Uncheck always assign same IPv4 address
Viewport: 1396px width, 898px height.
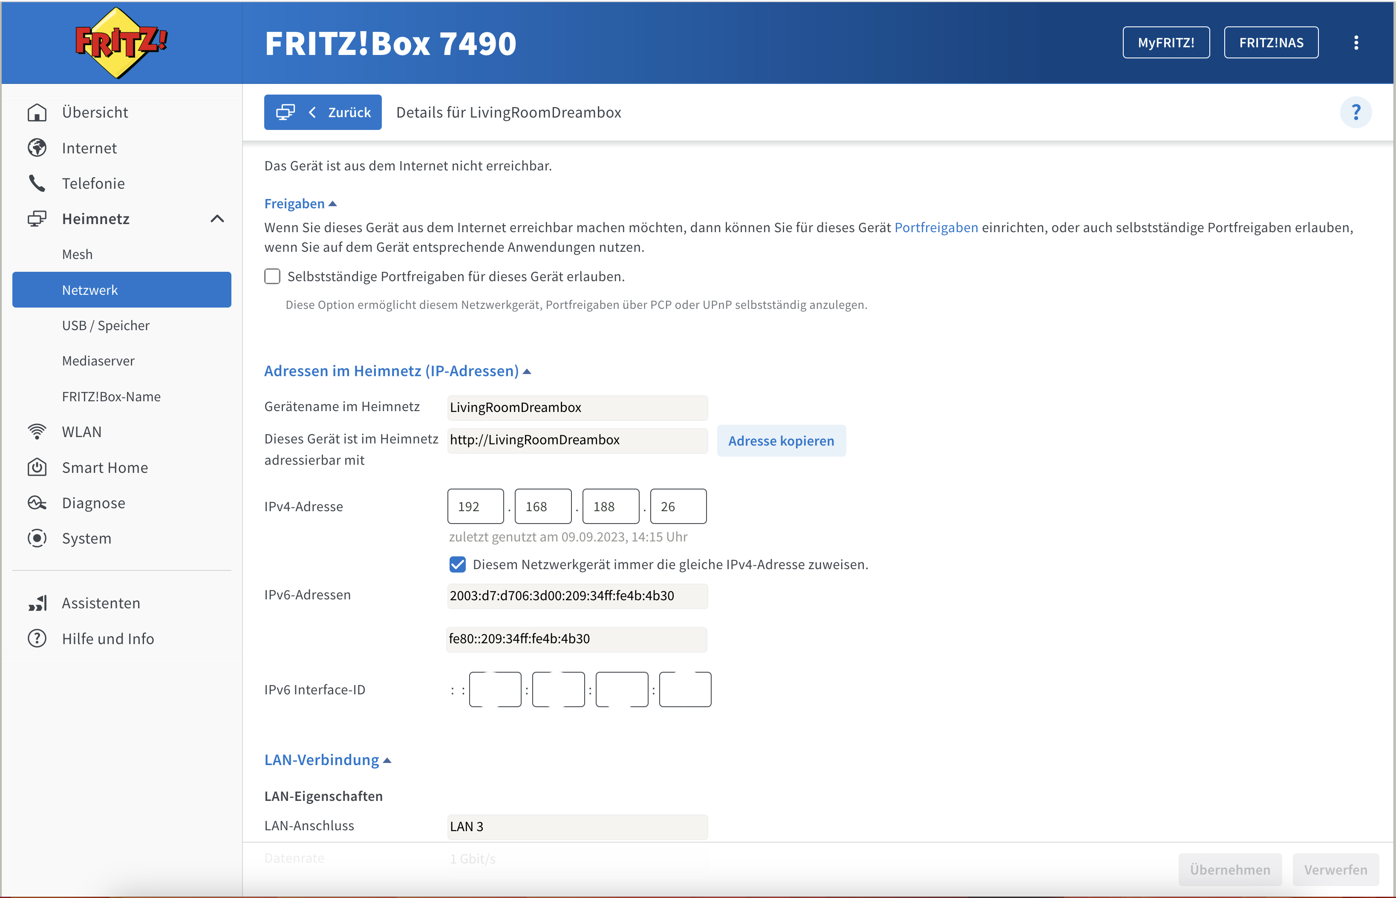pos(458,564)
